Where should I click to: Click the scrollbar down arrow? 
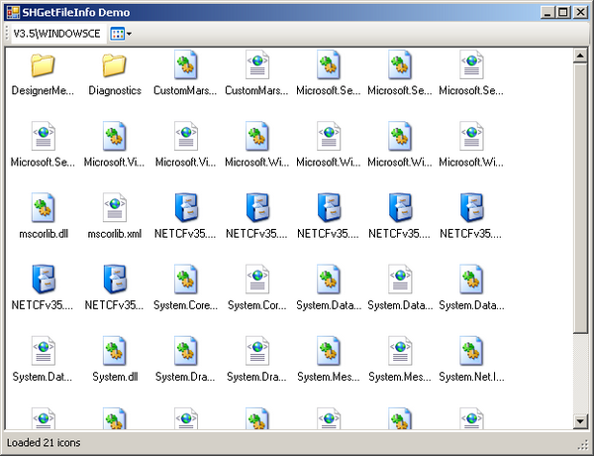pyautogui.click(x=580, y=420)
